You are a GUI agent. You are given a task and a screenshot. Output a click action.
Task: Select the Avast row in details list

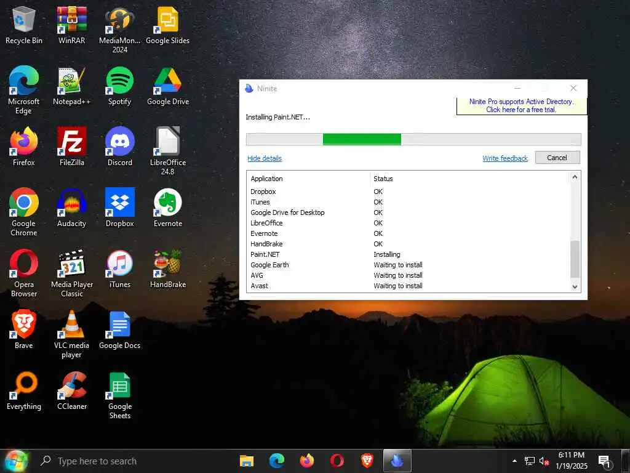pos(409,286)
